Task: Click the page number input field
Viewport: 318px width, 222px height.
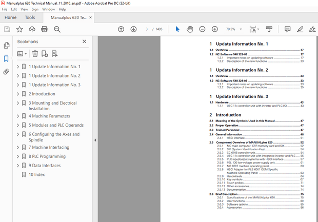Action: tap(146, 29)
